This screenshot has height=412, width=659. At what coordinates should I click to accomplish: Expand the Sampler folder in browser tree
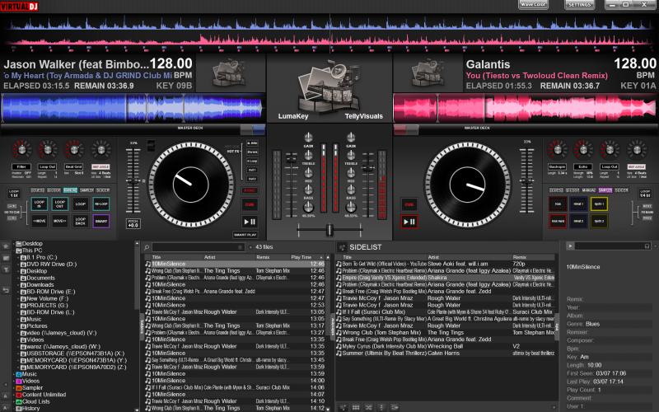point(16,387)
